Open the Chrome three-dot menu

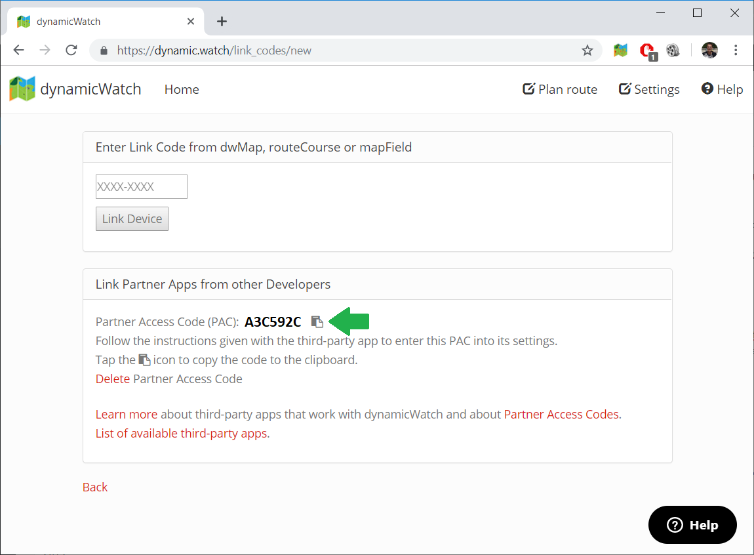736,51
